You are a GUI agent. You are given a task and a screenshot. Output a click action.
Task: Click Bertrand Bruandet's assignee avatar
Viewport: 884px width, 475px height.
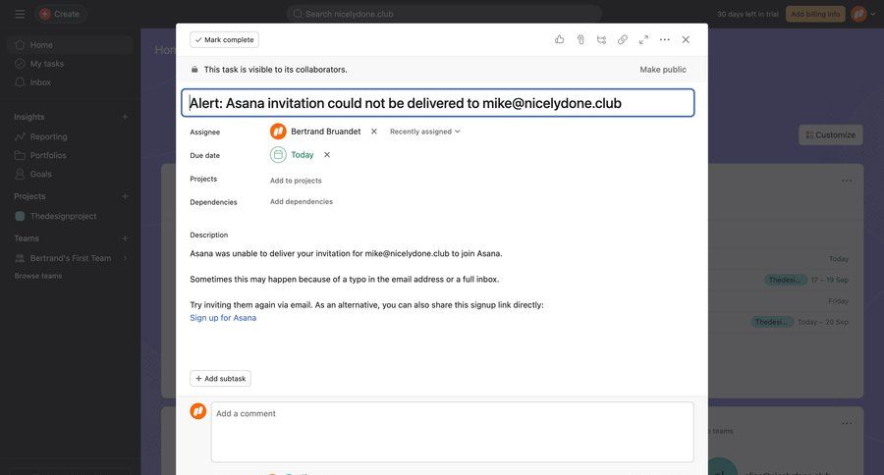278,132
